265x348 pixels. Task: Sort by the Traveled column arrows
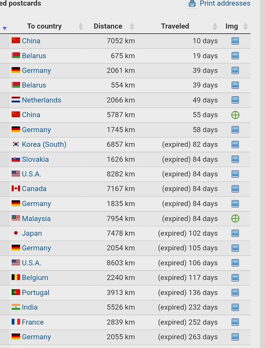click(x=215, y=26)
